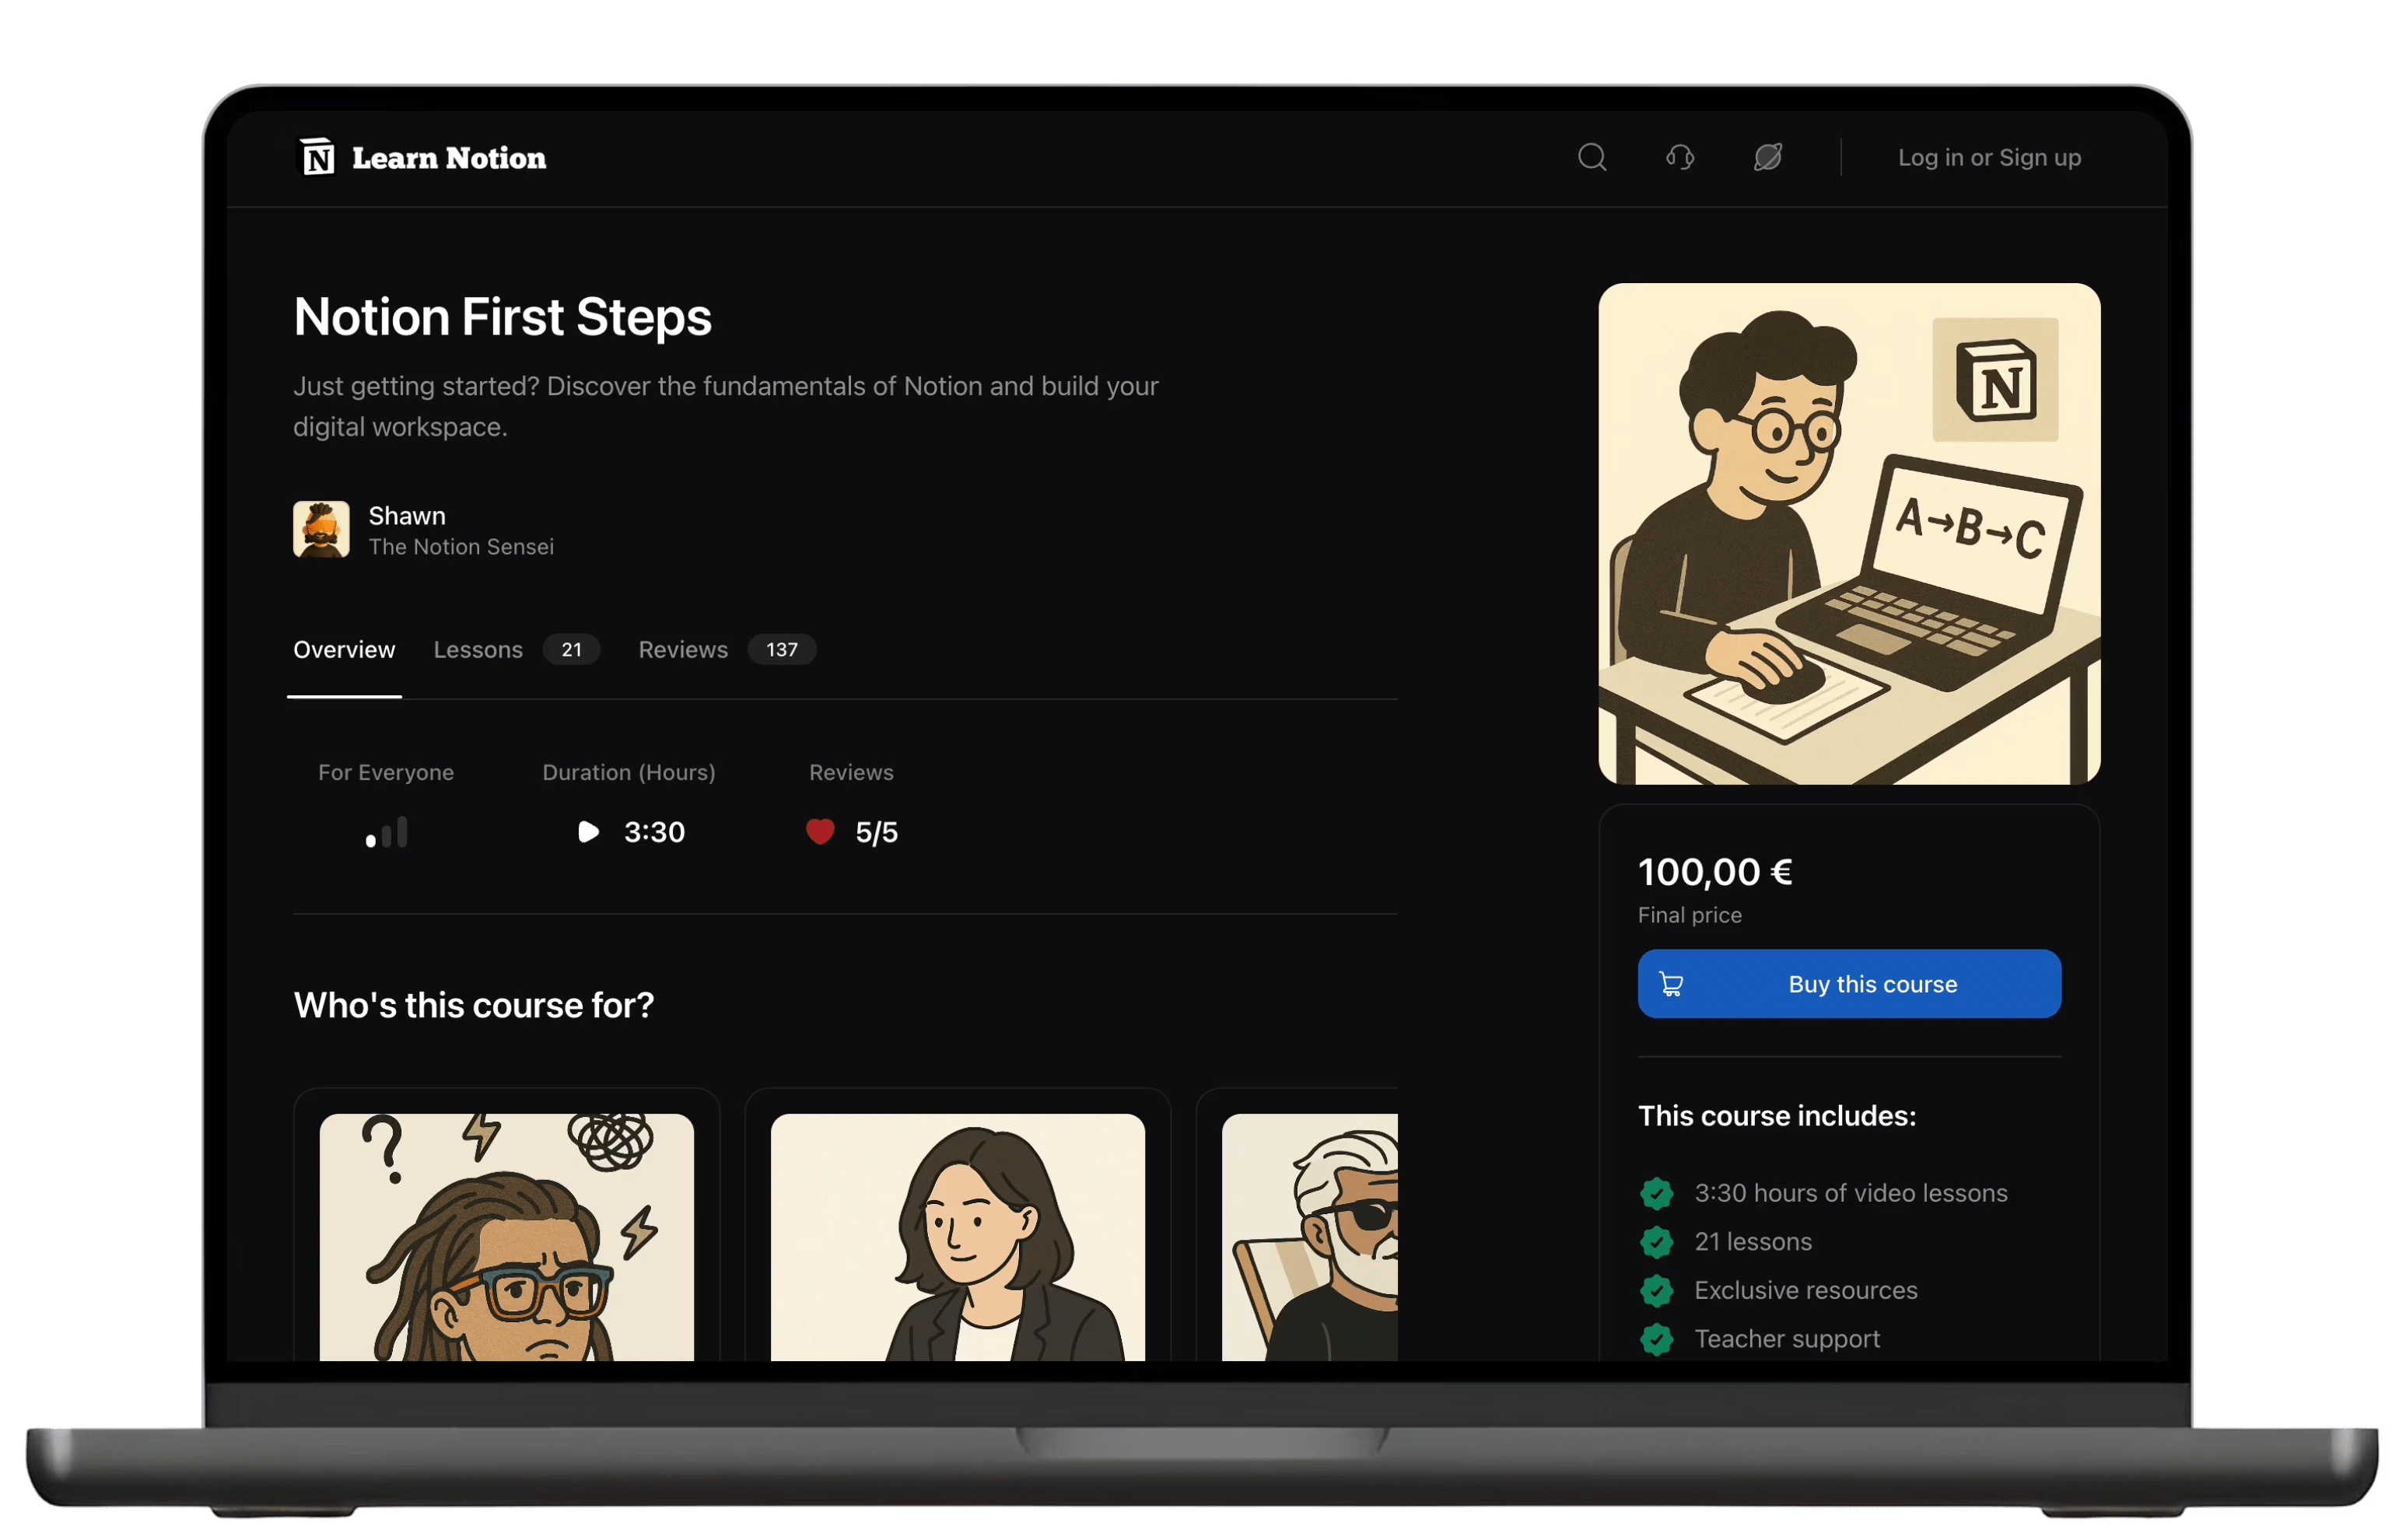Click green check badge beside Teacher support
This screenshot has height=1540, width=2392.
(x=1657, y=1339)
